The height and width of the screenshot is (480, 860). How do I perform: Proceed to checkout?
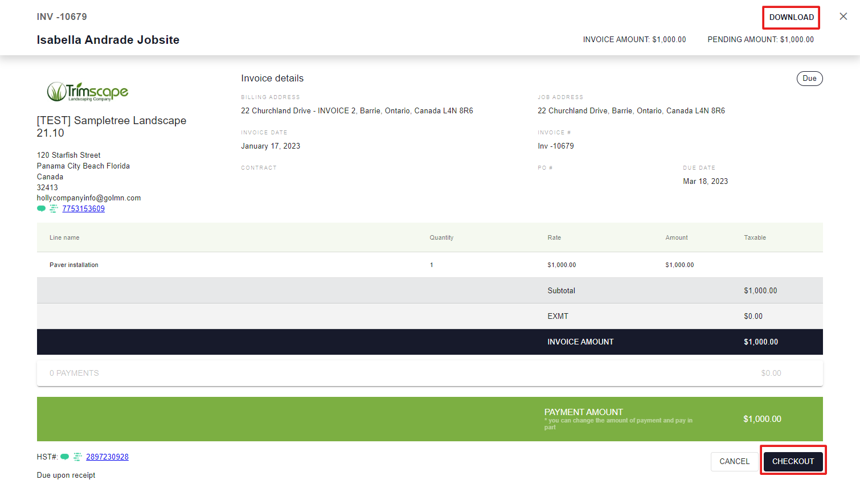click(x=793, y=461)
